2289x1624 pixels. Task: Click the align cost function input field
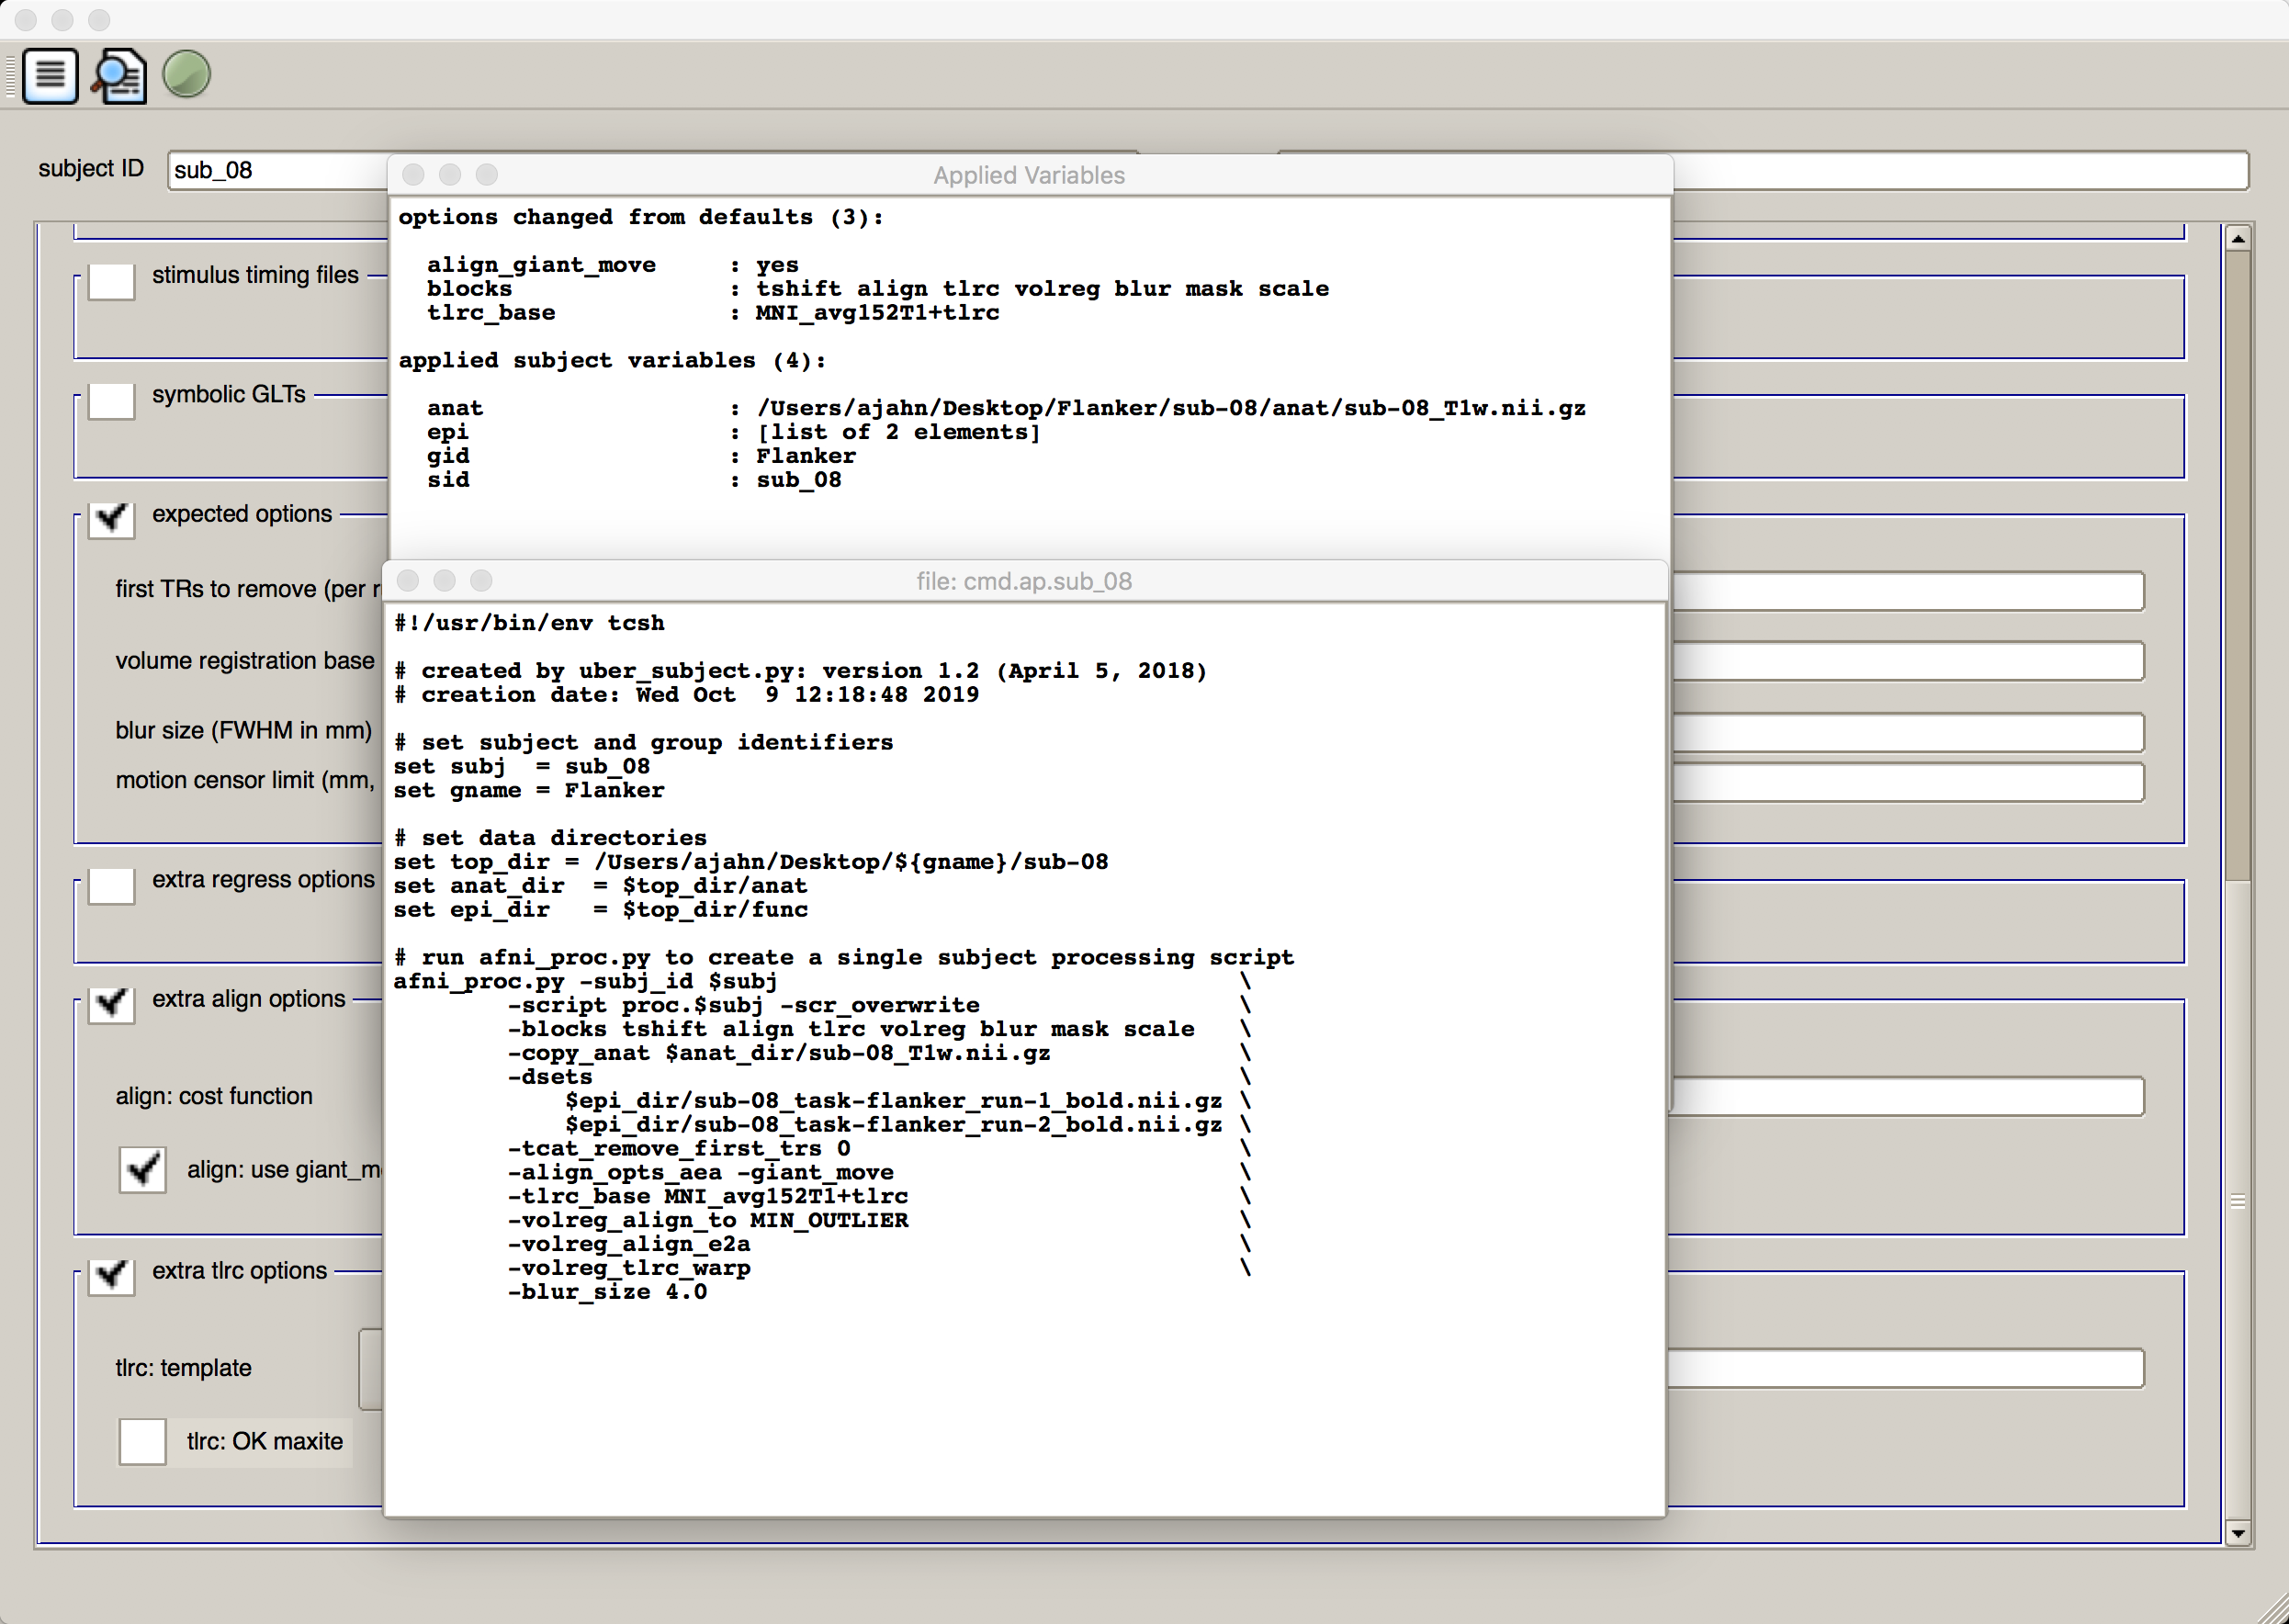(1908, 1096)
